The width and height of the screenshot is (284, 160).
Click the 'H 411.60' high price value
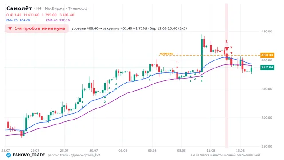tap(32, 15)
